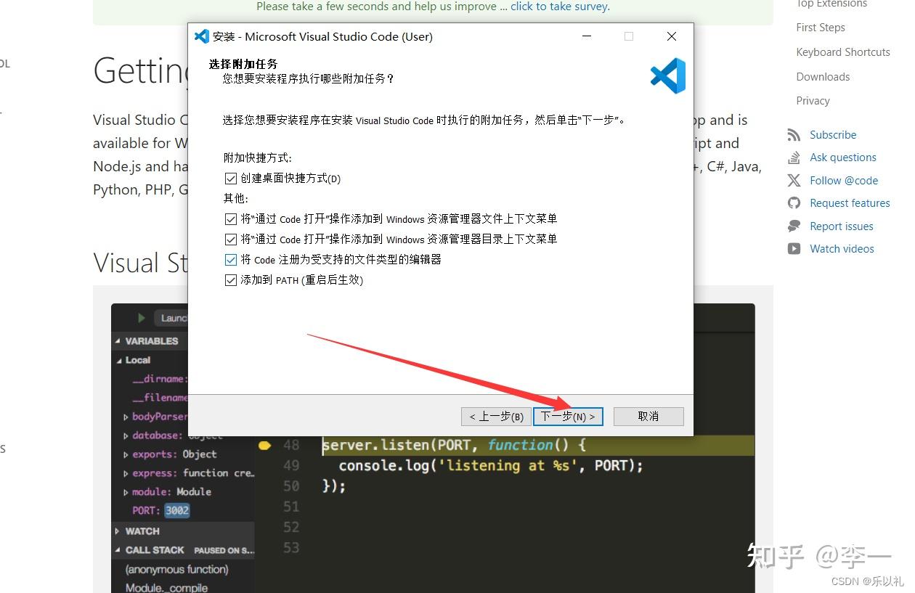915x593 pixels.
Task: Toggle the 添加到 PATH checkbox
Action: click(x=230, y=279)
